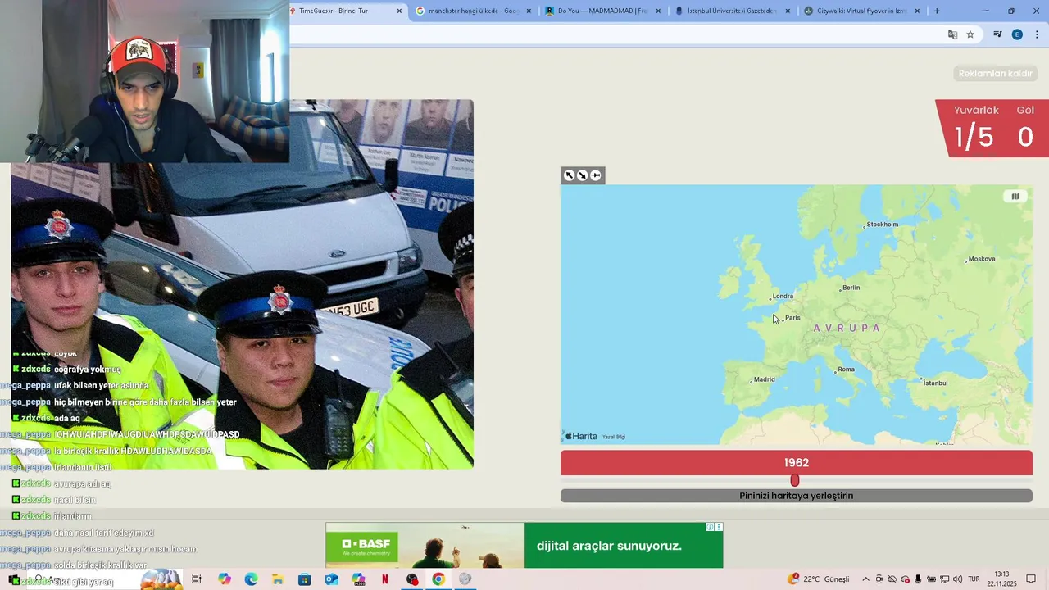Switch to the TimeGuessr tab
The image size is (1049, 590).
(x=347, y=11)
